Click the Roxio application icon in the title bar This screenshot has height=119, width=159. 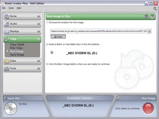[3, 3]
